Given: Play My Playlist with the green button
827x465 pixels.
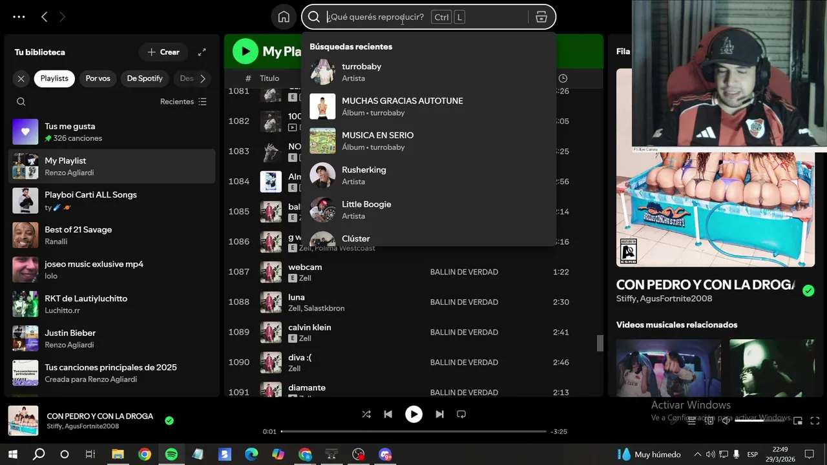Looking at the screenshot, I should pyautogui.click(x=246, y=52).
